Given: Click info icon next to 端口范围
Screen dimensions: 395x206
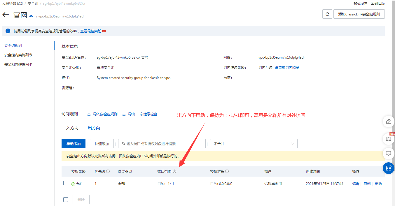Looking at the screenshot, I should [174, 171].
